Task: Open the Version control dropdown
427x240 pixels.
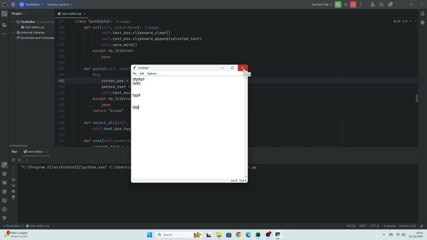Action: pyautogui.click(x=59, y=5)
